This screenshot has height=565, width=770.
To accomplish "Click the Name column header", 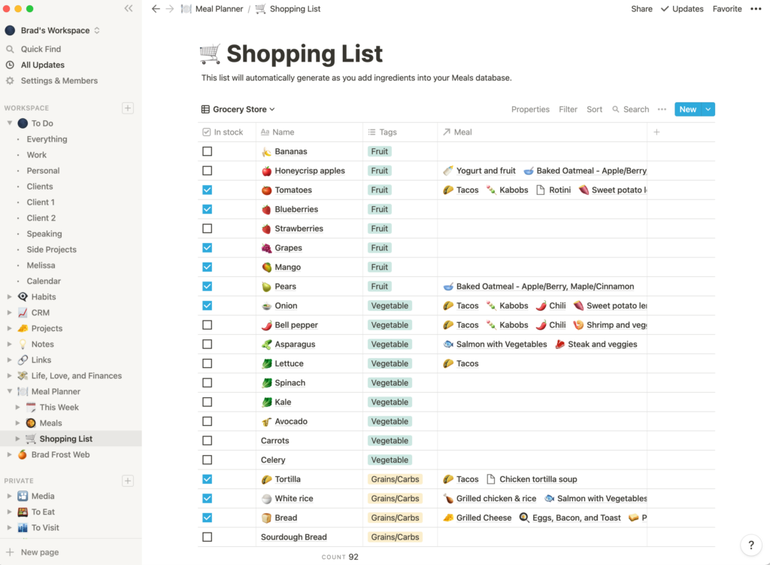I will (309, 132).
